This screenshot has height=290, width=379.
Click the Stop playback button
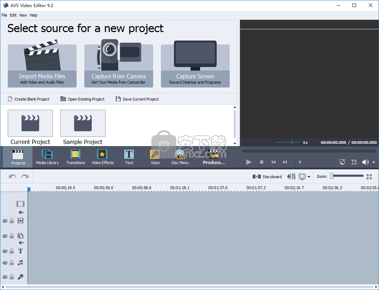[261, 162]
